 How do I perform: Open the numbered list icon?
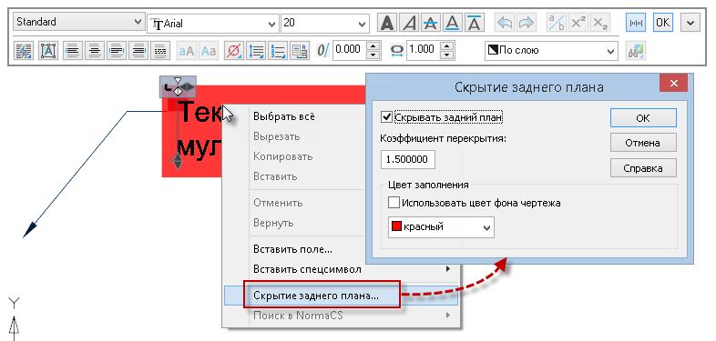click(278, 51)
